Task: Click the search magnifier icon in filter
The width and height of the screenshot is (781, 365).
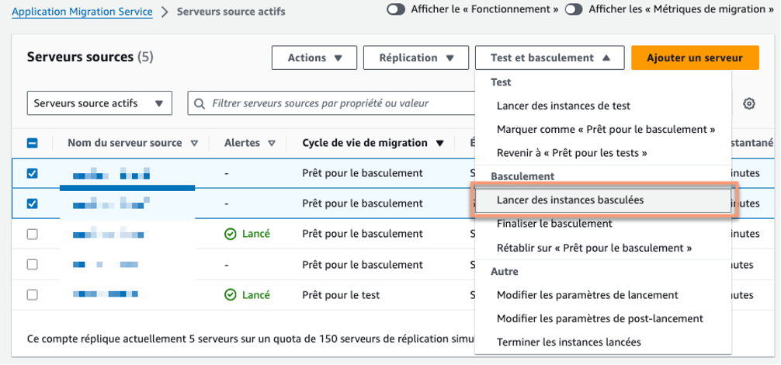Action: 200,103
